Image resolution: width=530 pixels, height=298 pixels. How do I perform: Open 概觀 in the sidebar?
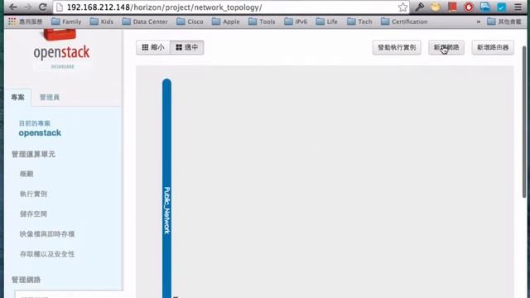tap(26, 174)
